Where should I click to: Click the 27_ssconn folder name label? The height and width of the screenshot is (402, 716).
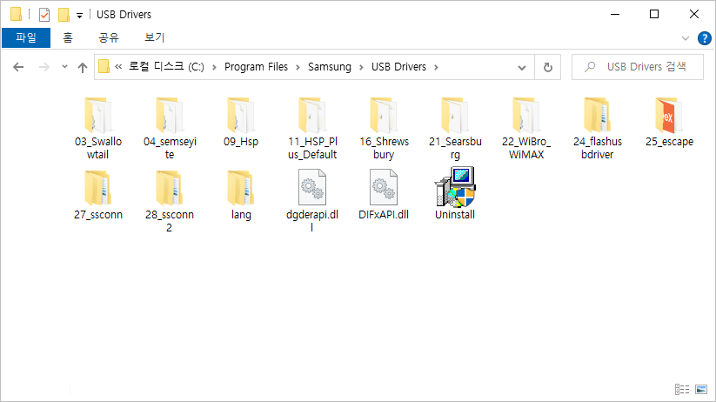(x=97, y=215)
